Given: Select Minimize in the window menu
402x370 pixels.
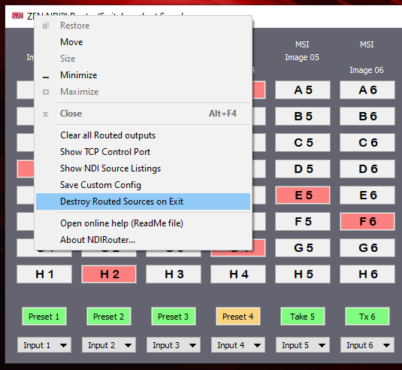Looking at the screenshot, I should tap(143, 75).
